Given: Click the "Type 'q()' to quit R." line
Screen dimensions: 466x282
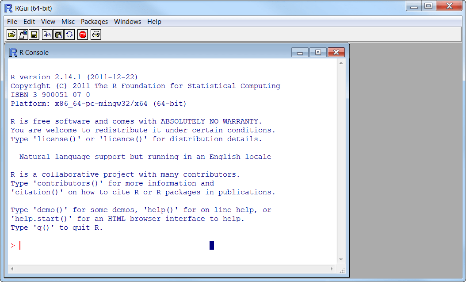Looking at the screenshot, I should pyautogui.click(x=57, y=228).
